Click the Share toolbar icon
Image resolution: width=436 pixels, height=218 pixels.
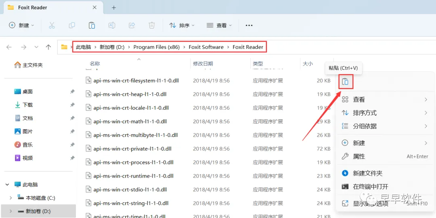click(x=132, y=25)
